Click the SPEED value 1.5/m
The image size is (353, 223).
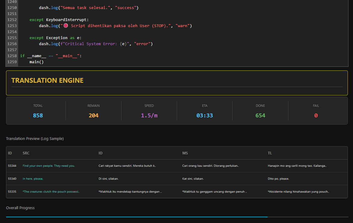tap(149, 116)
